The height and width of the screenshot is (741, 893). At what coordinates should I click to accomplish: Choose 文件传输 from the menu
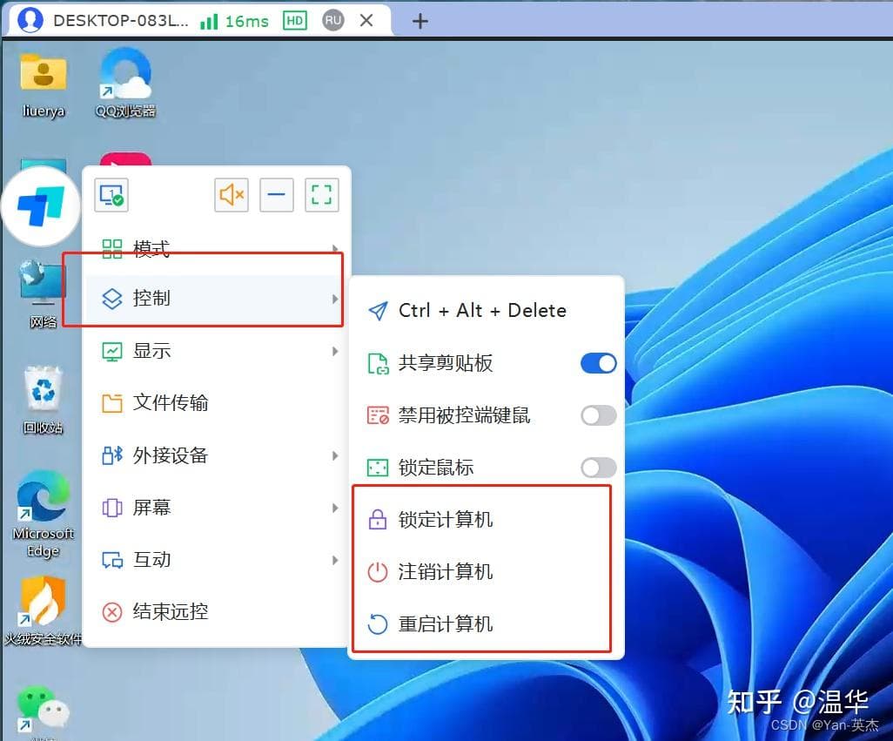point(217,403)
